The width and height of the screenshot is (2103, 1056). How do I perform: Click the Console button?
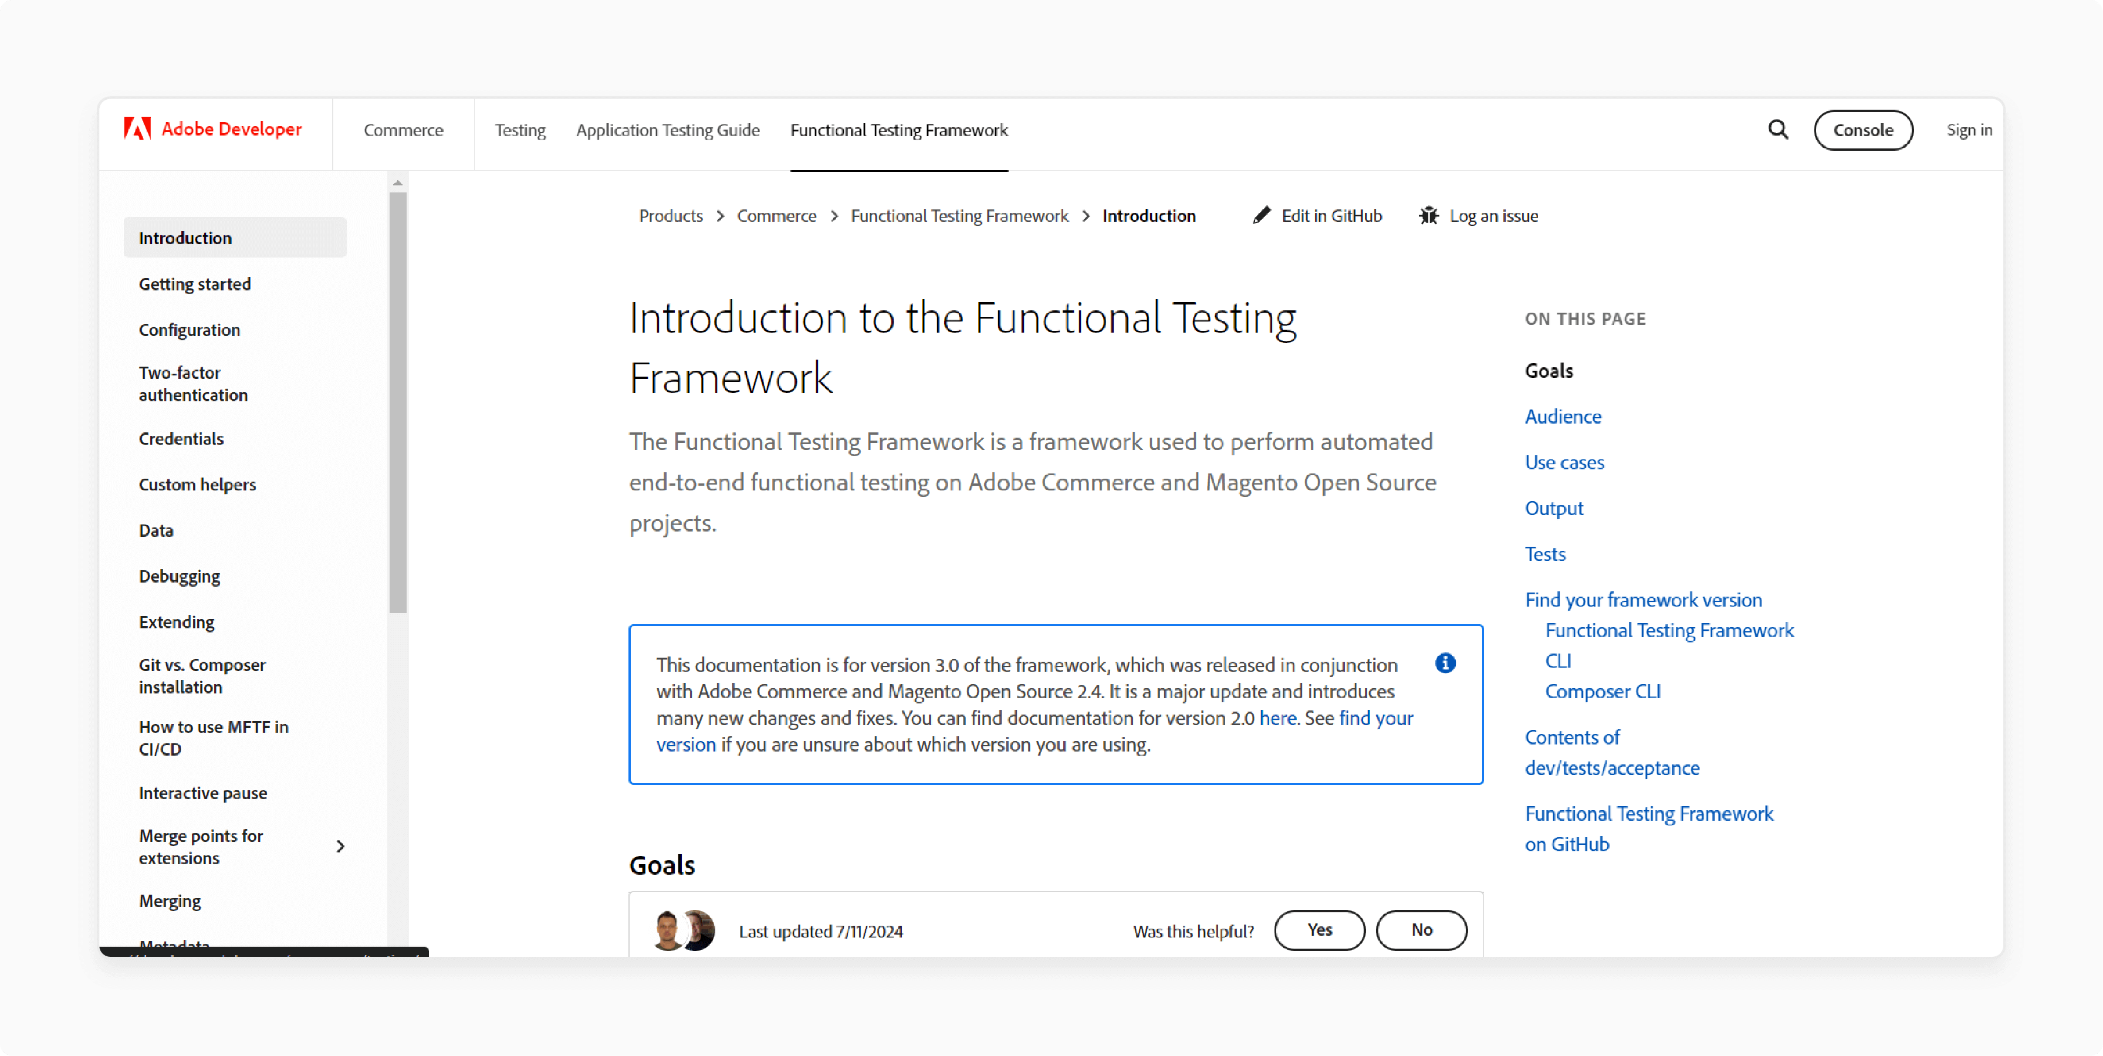click(1863, 130)
